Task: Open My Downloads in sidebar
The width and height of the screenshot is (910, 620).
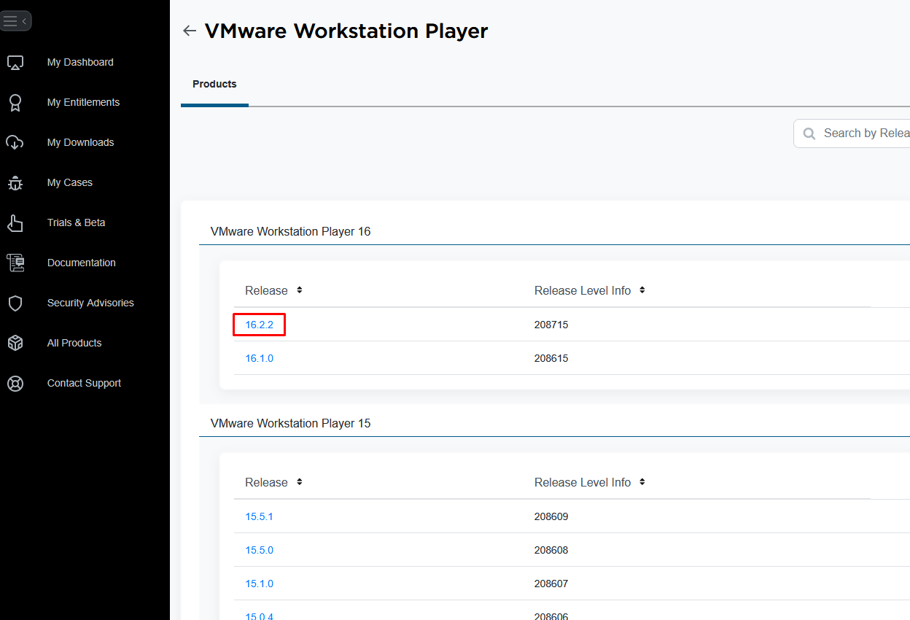Action: pyautogui.click(x=80, y=143)
